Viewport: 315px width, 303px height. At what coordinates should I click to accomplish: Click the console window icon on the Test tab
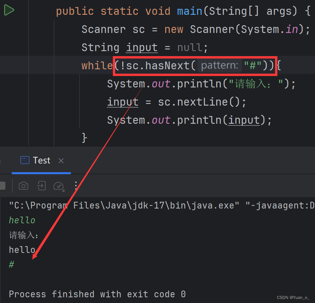tap(25, 160)
